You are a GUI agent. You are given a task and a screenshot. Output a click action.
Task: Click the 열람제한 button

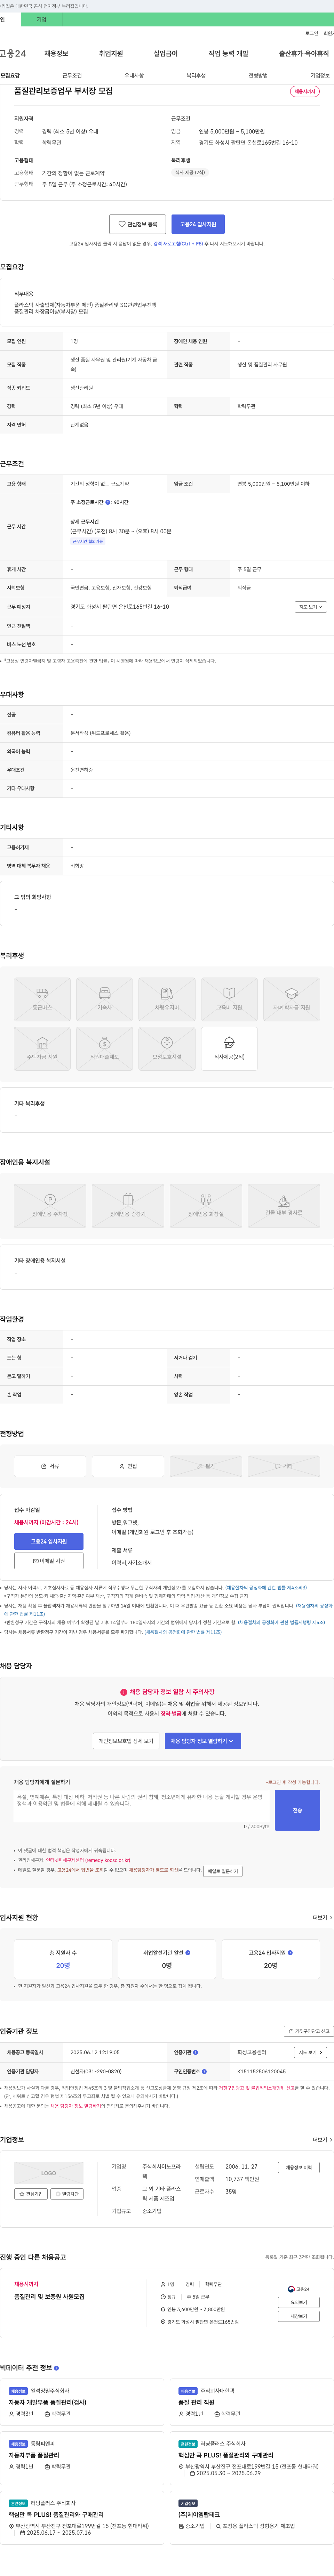[68, 2194]
